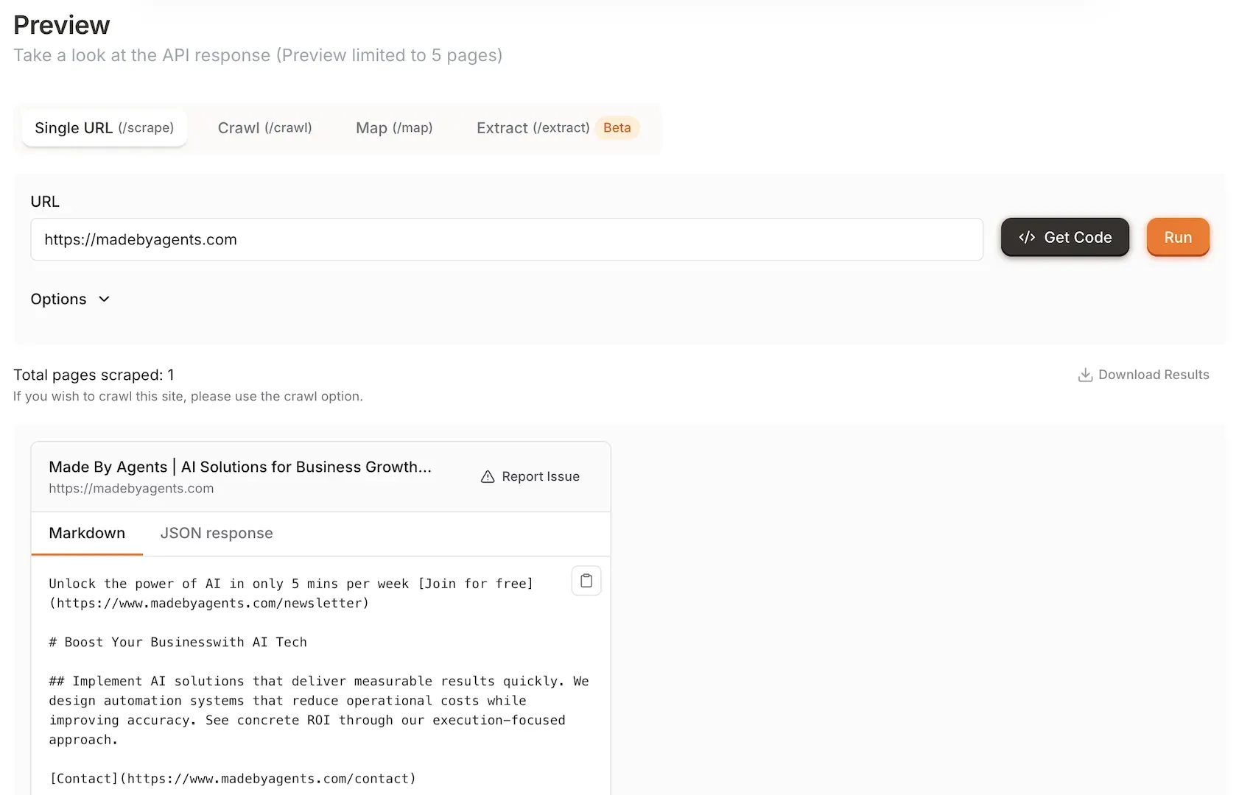Select the Single URL (/scrape) tab
This screenshot has height=795, width=1239.
click(x=105, y=128)
